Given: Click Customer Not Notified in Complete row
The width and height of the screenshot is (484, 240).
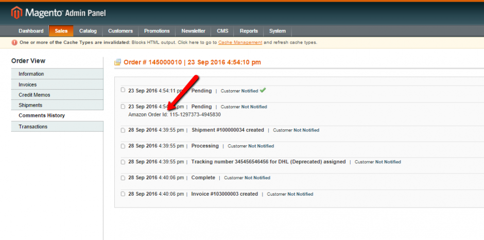Looking at the screenshot, I should tap(247, 178).
